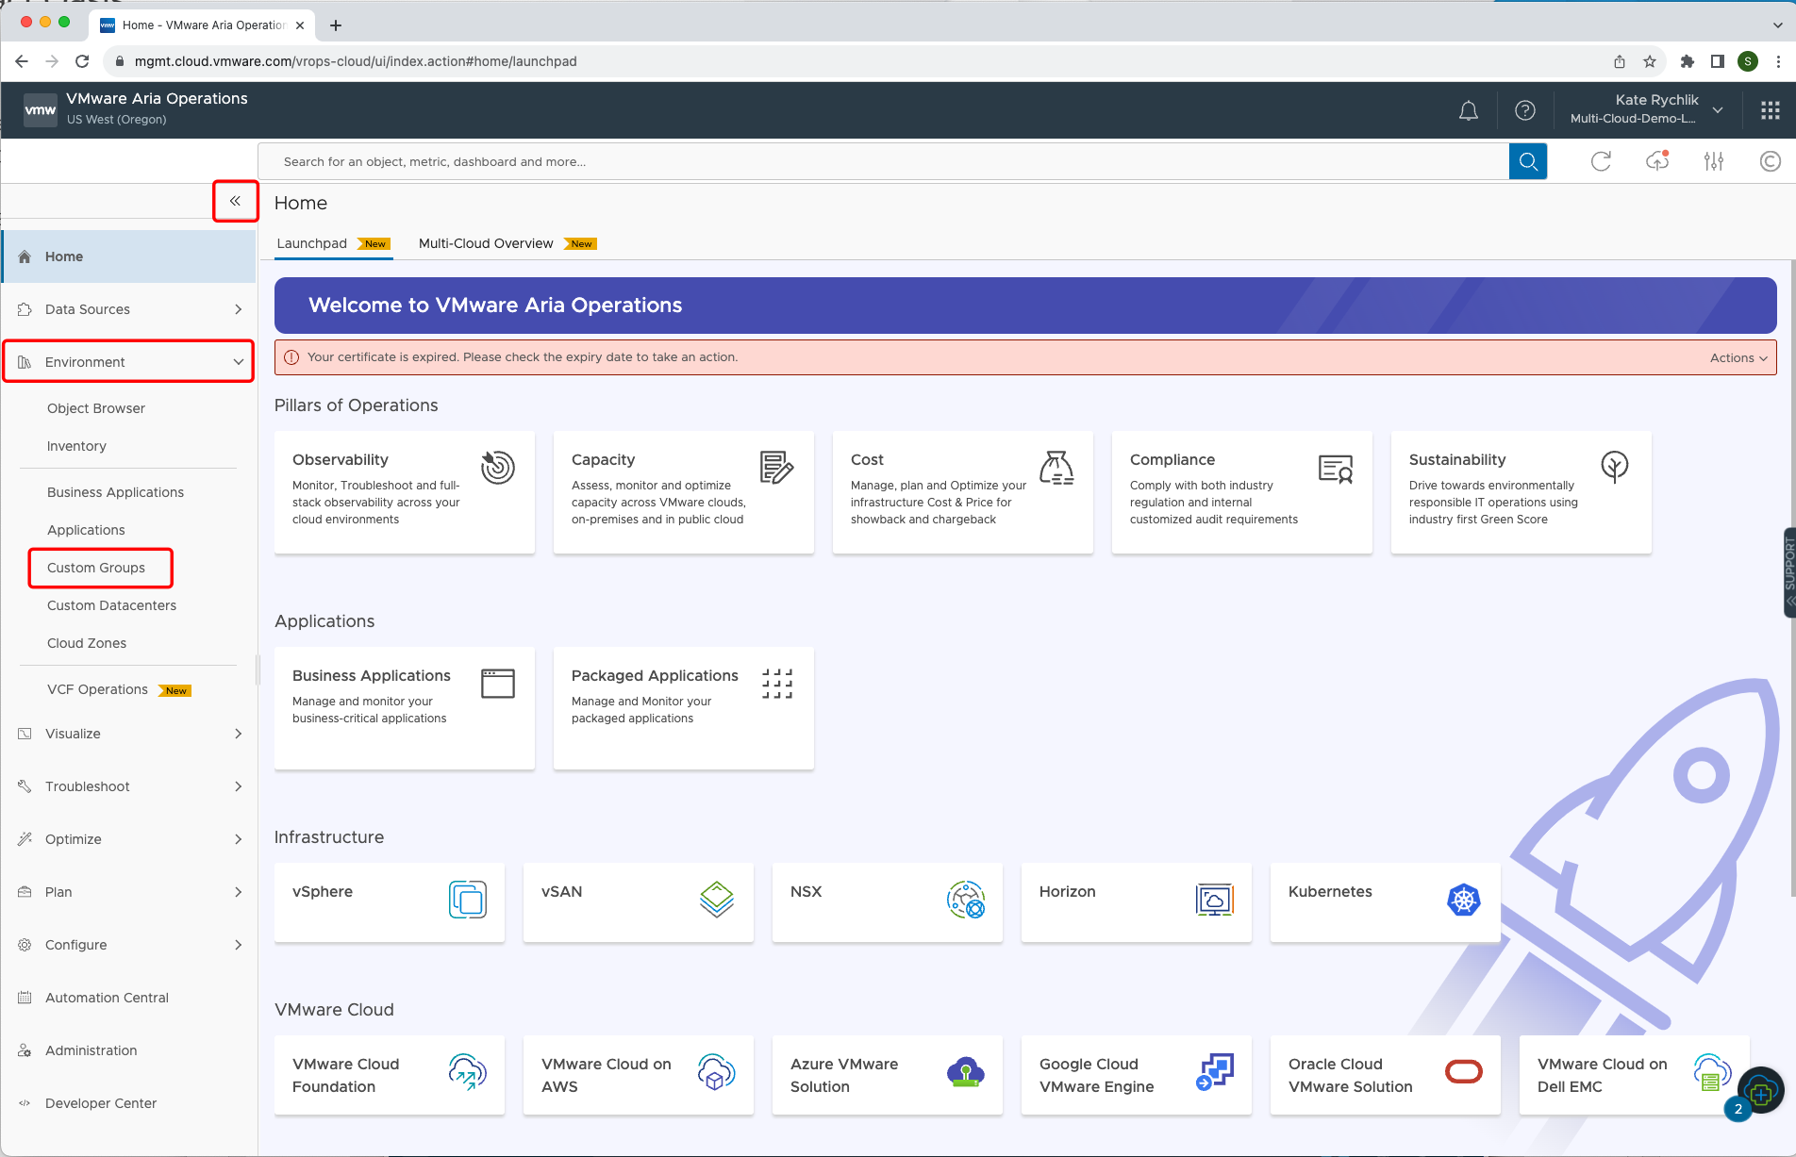Collapse the left navigation panel
Screen dimensions: 1796x1157
point(235,200)
